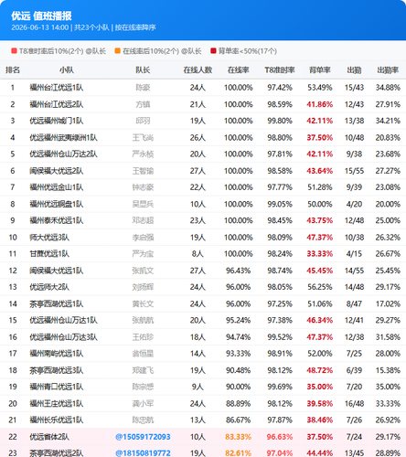Viewport: 406px width, 457px height.
Task: Select team 福州优远金山1队
Action: [57, 187]
